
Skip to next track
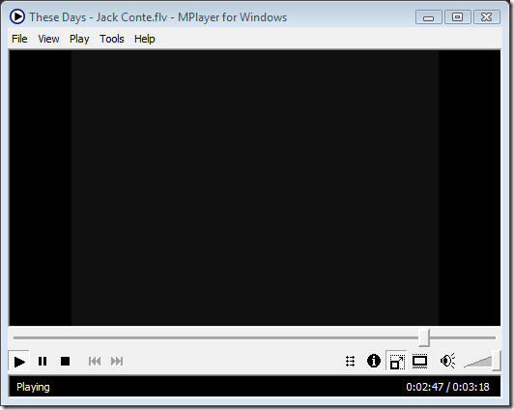117,362
